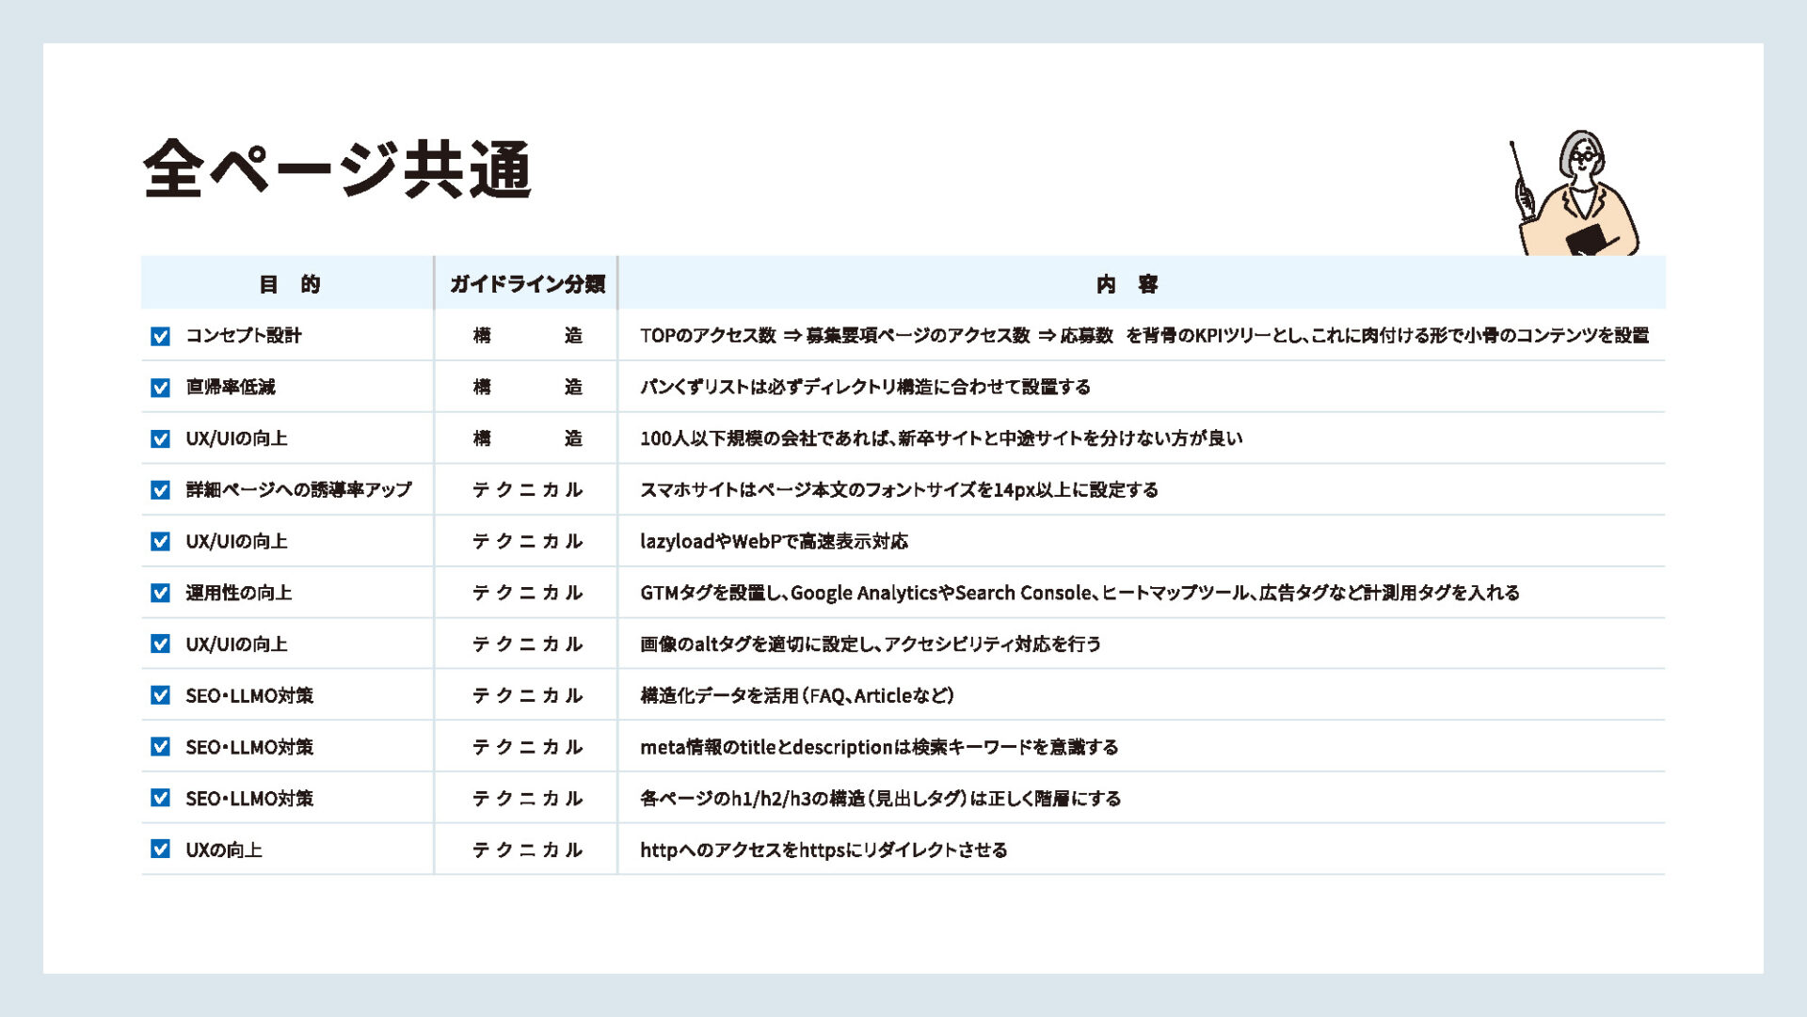Screen dimensions: 1807x1017
Task: Click 構造 label in UX/UIの向上 row
Action: coord(527,438)
